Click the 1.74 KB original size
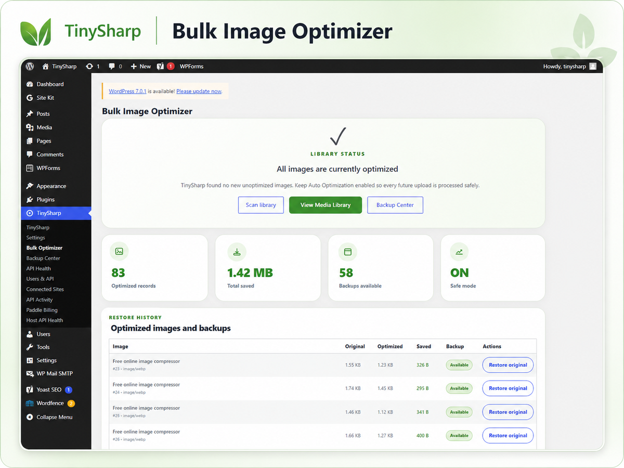The image size is (624, 468). pyautogui.click(x=353, y=388)
